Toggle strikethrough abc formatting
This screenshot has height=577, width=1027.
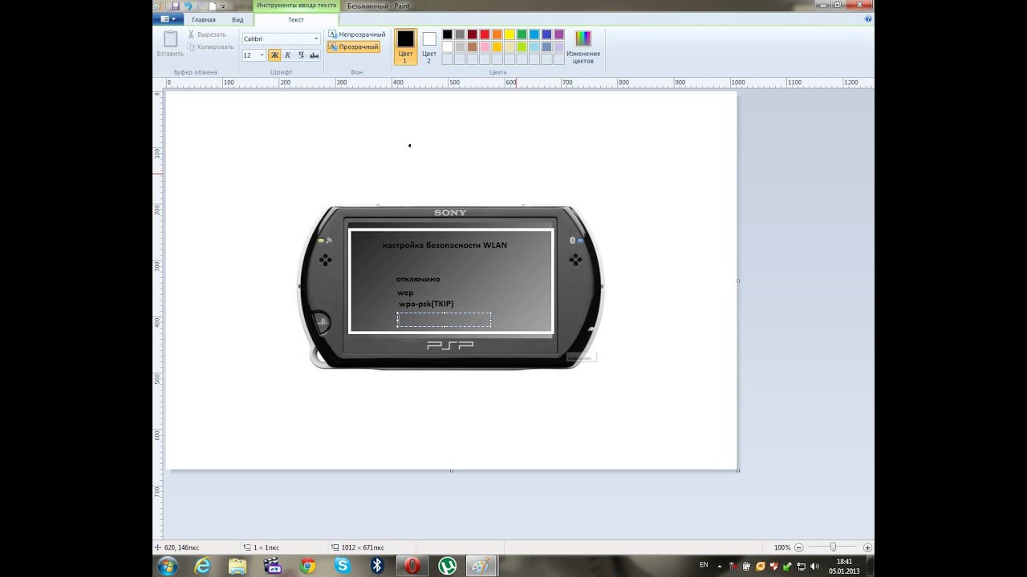(x=315, y=55)
